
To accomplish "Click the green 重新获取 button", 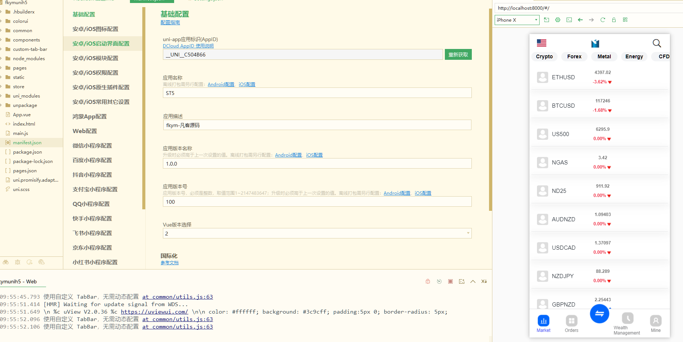I will (x=458, y=55).
